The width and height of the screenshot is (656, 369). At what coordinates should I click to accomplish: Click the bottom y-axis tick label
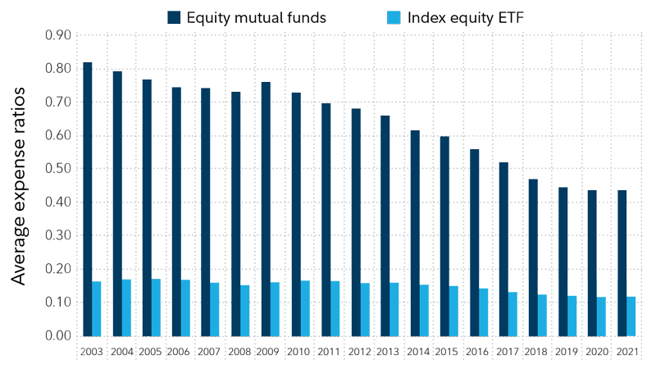tap(57, 335)
